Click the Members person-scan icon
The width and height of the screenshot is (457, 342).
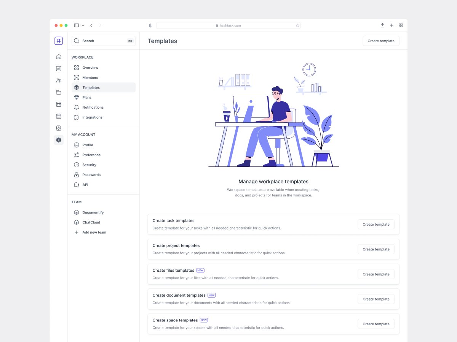(x=77, y=78)
